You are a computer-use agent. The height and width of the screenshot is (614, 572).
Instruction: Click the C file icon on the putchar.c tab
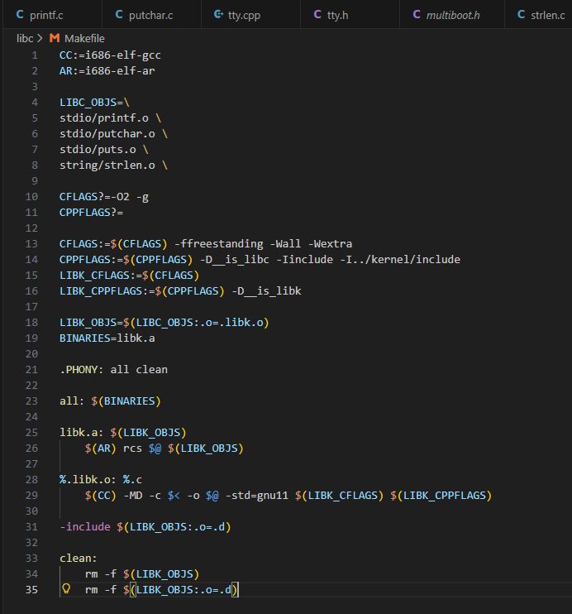(x=119, y=15)
